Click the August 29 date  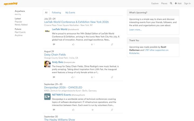[x=49, y=51]
